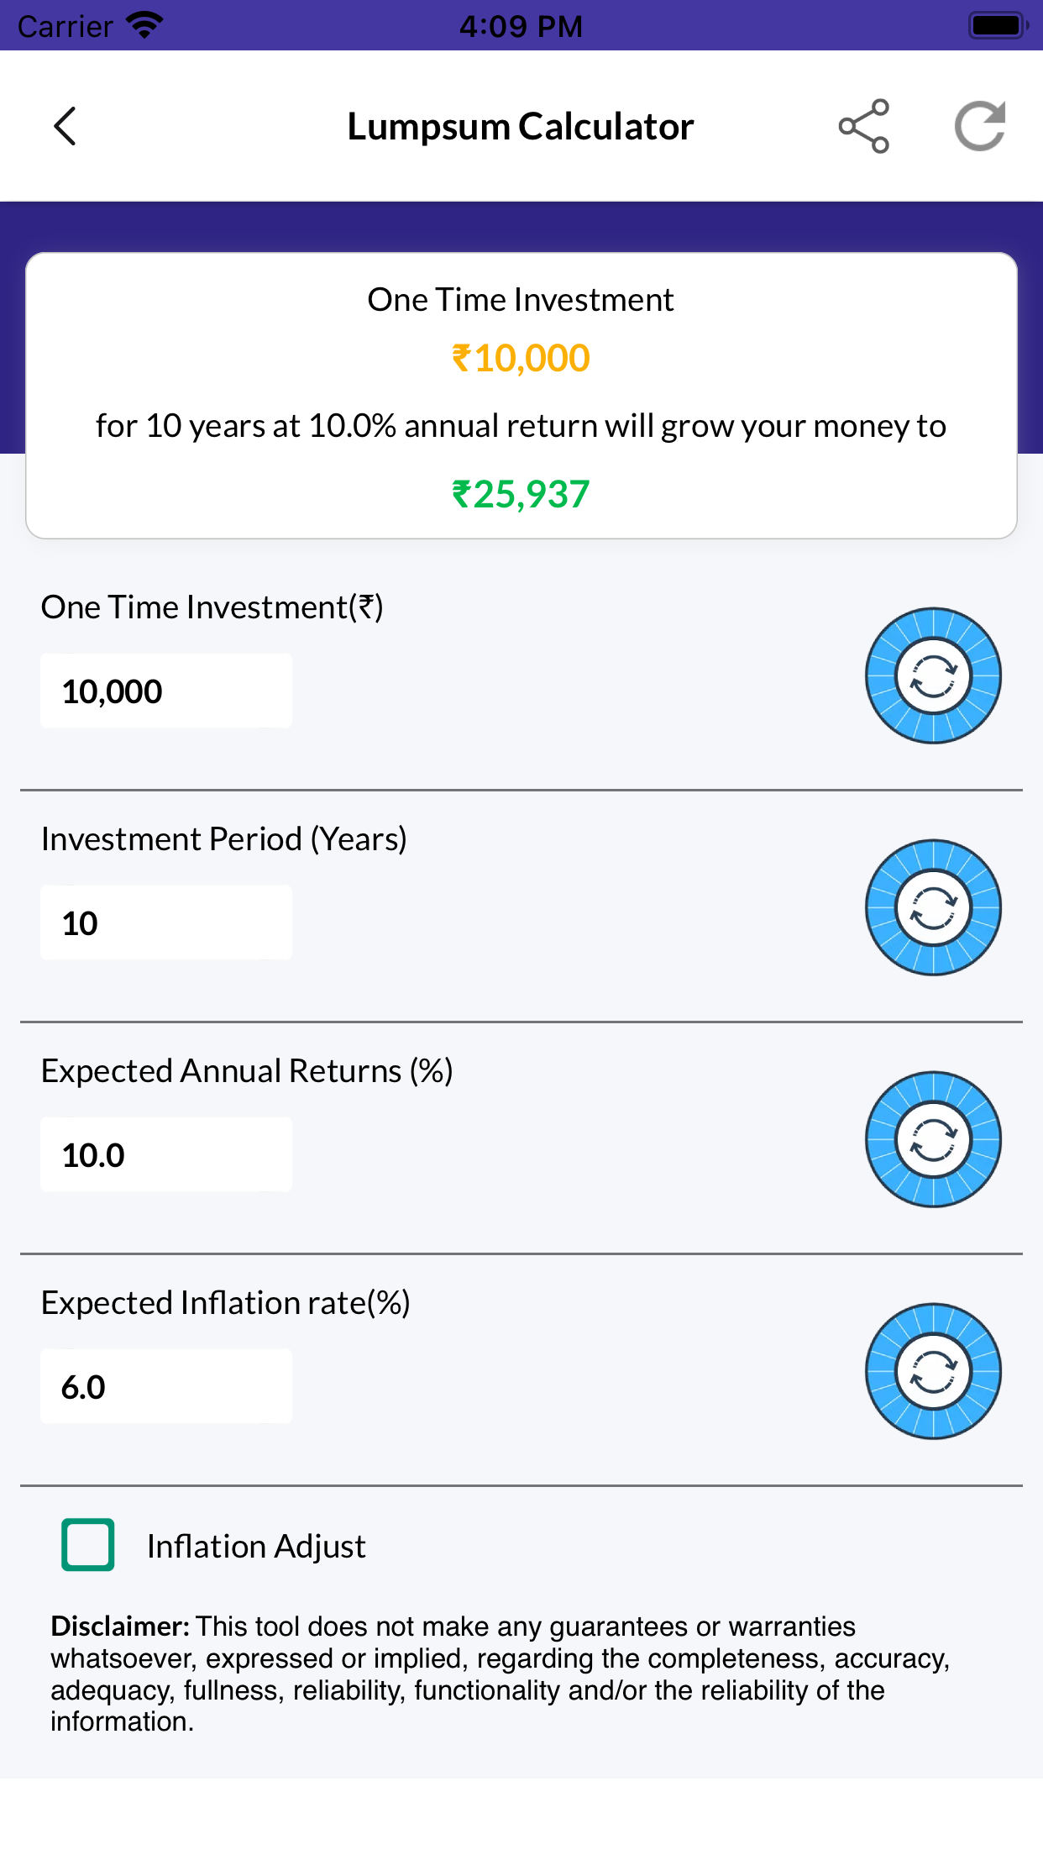This screenshot has width=1043, height=1855.
Task: Enable the Inflation Adjust checkbox
Action: pyautogui.click(x=88, y=1544)
